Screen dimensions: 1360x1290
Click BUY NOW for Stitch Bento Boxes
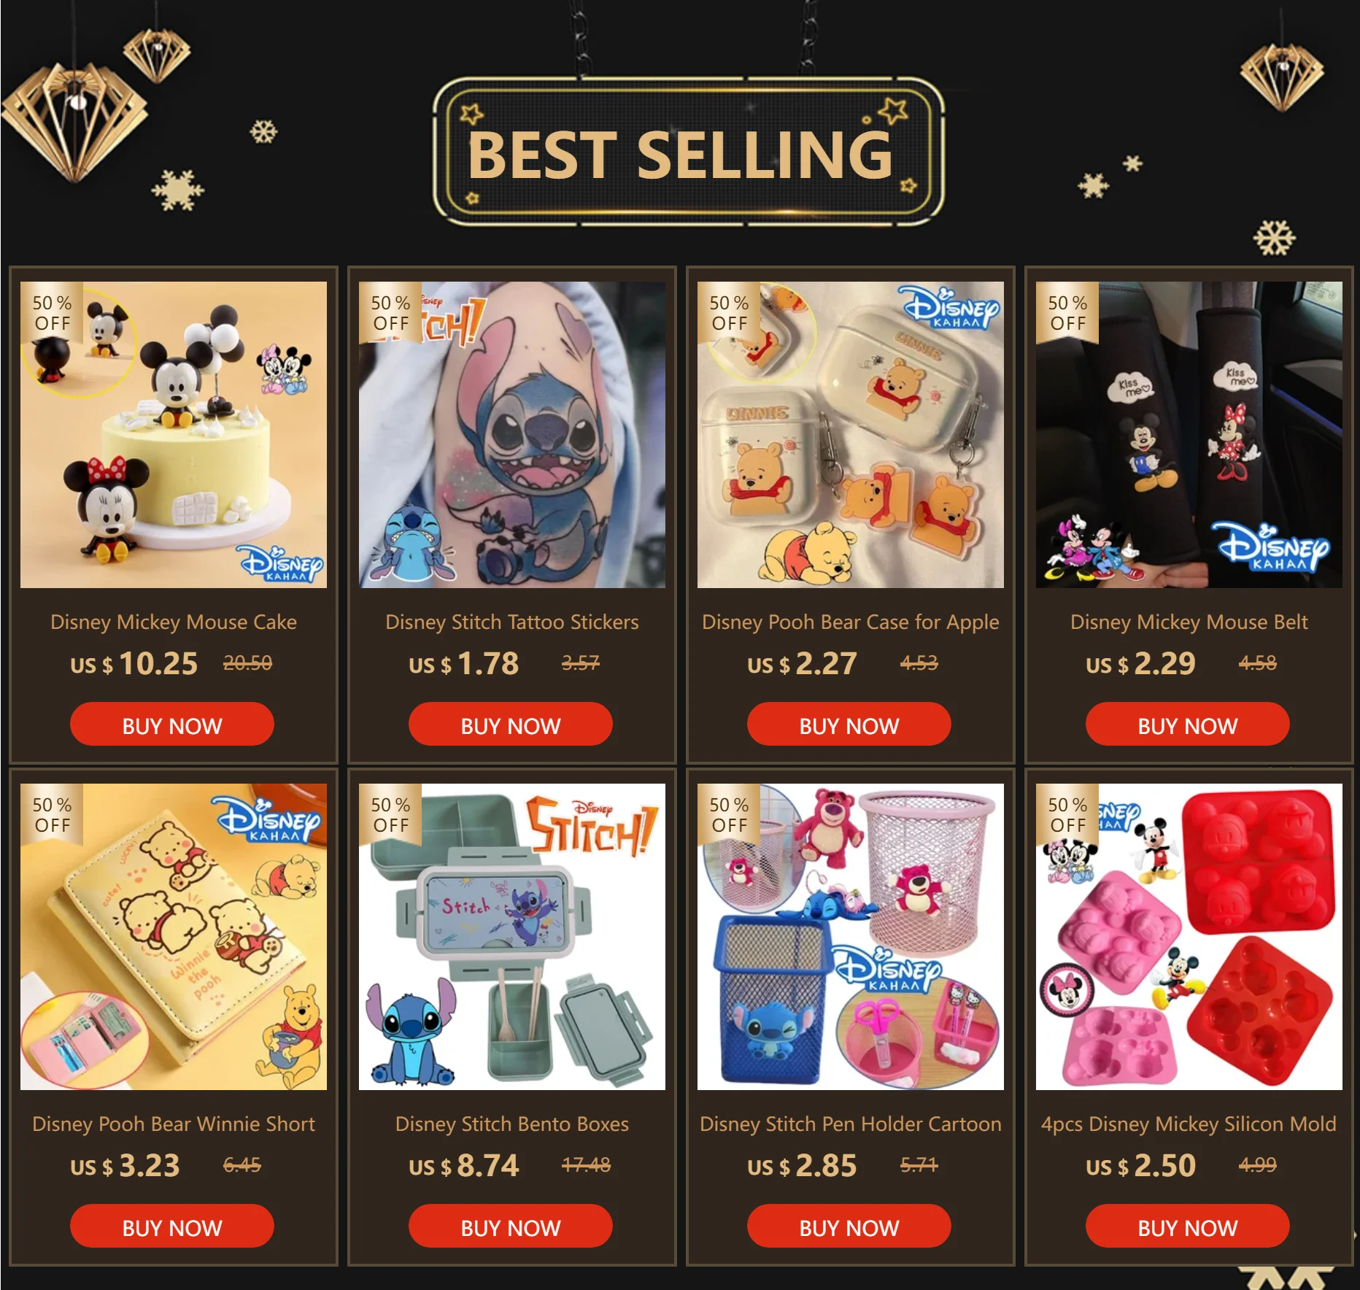point(511,1227)
